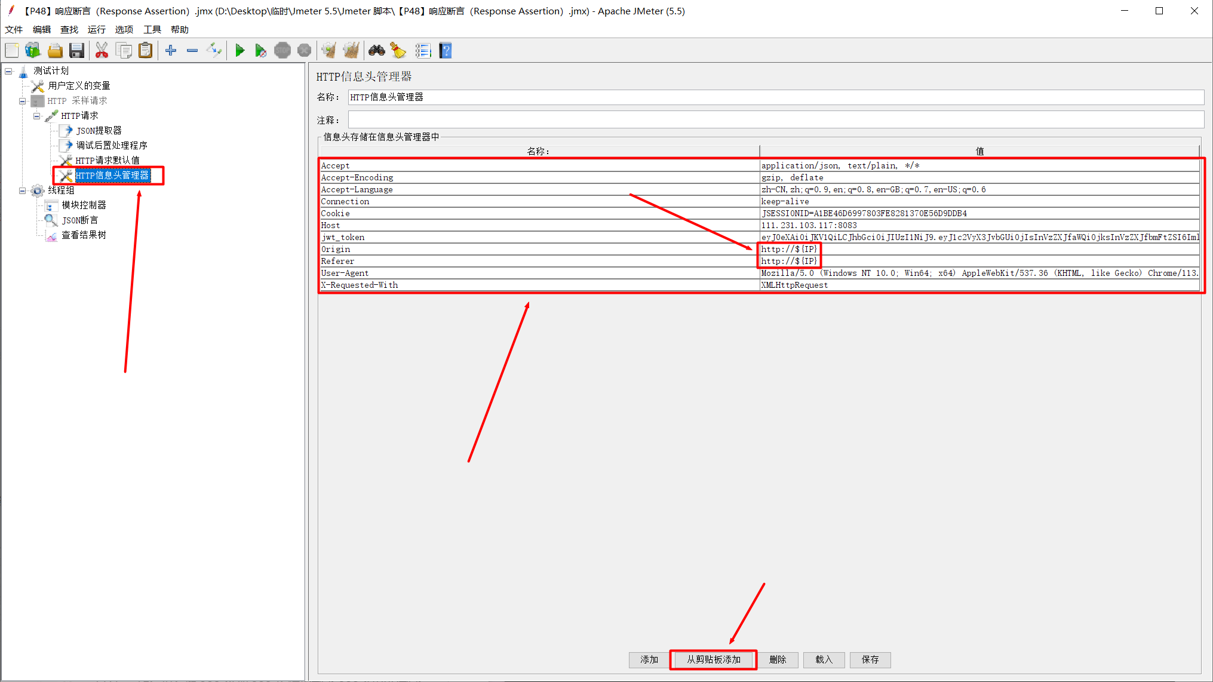
Task: Click the 保存 button
Action: pyautogui.click(x=870, y=659)
